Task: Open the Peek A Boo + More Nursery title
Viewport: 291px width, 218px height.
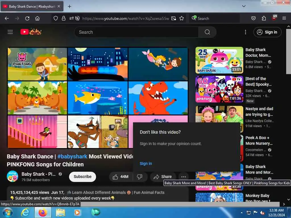Action: click(259, 141)
